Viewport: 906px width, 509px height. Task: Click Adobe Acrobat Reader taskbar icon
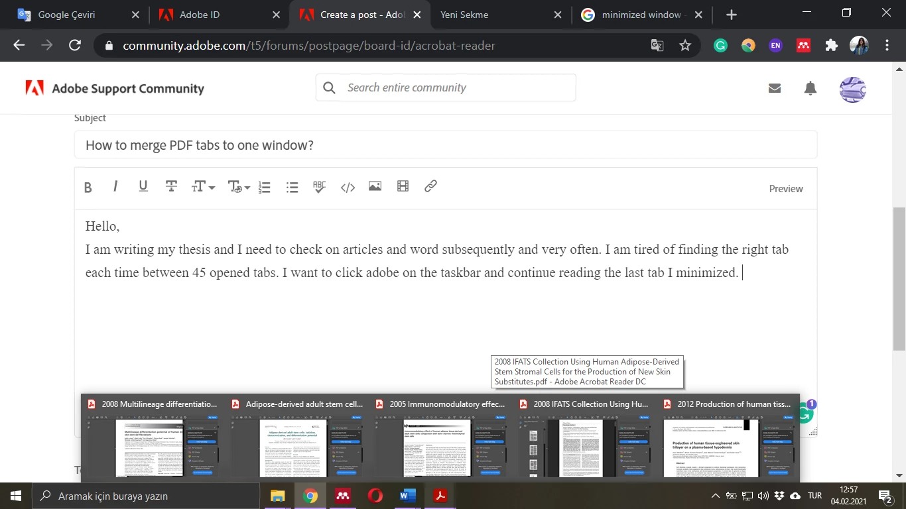click(440, 496)
